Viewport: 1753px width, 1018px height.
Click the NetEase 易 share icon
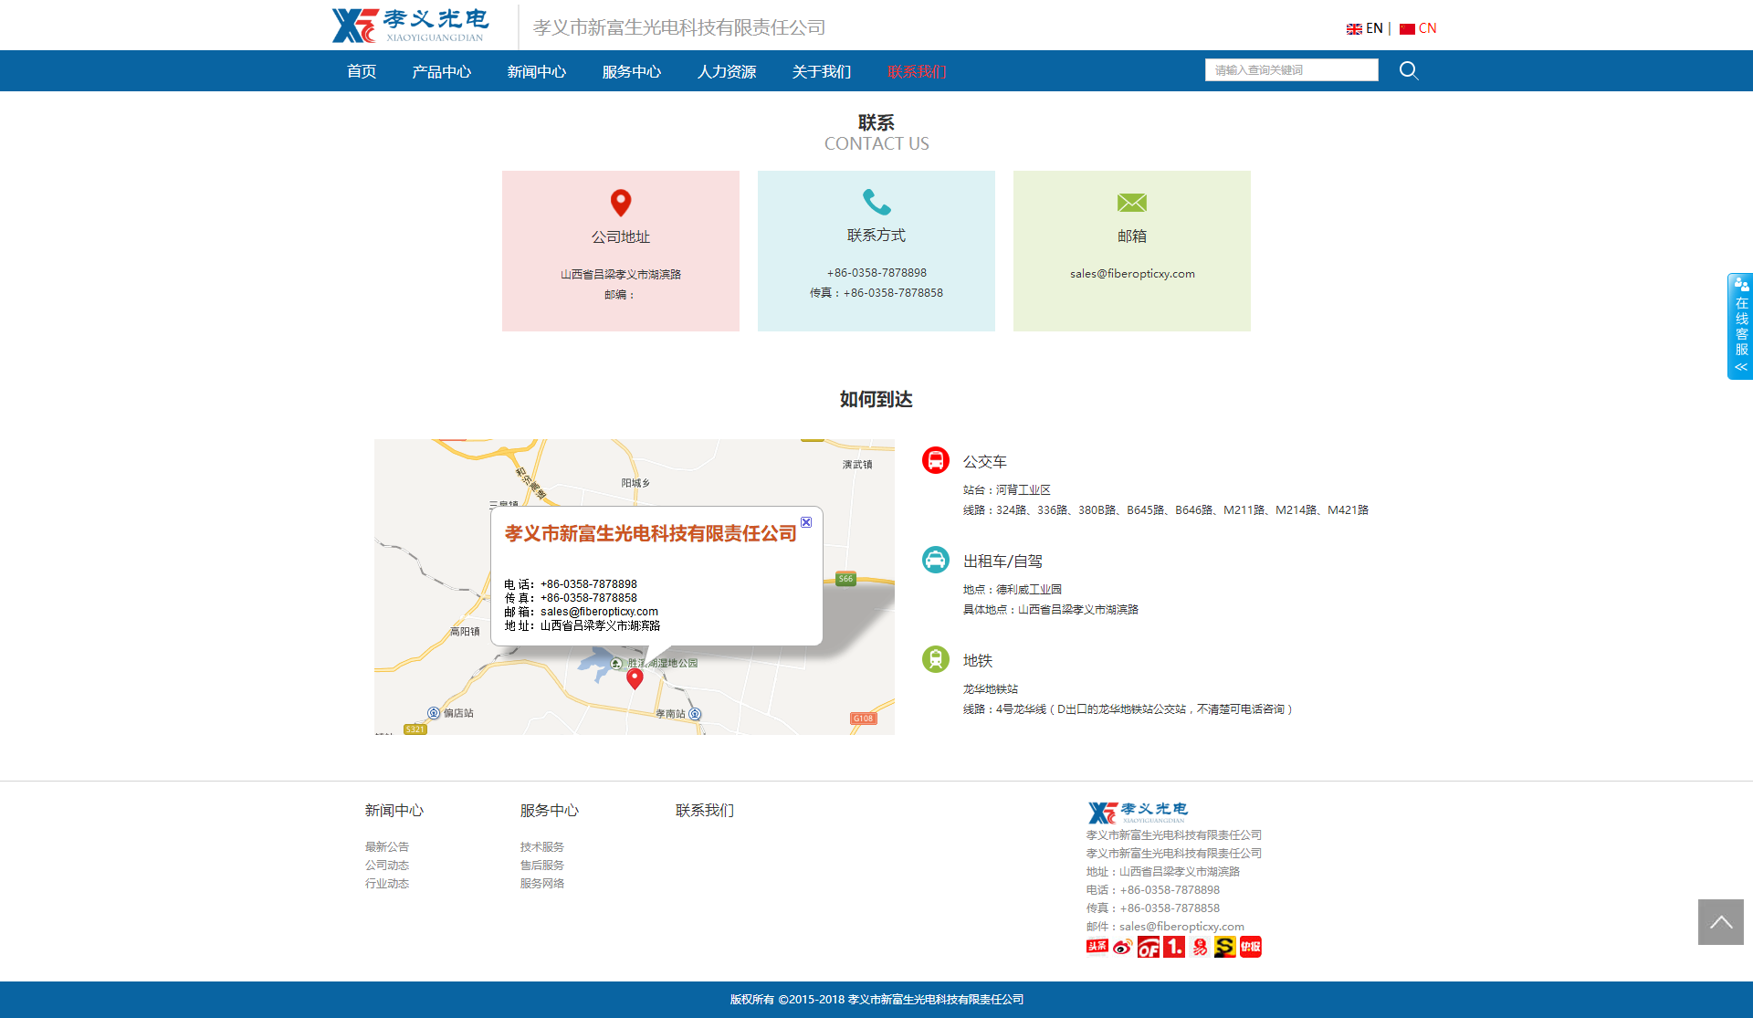pos(1200,948)
